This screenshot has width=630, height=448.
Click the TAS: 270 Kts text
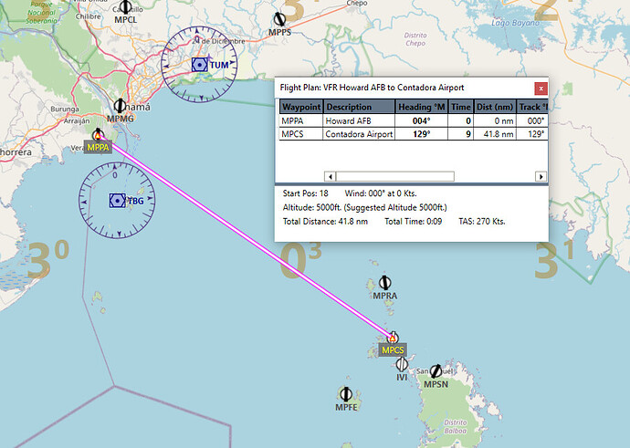tap(482, 222)
